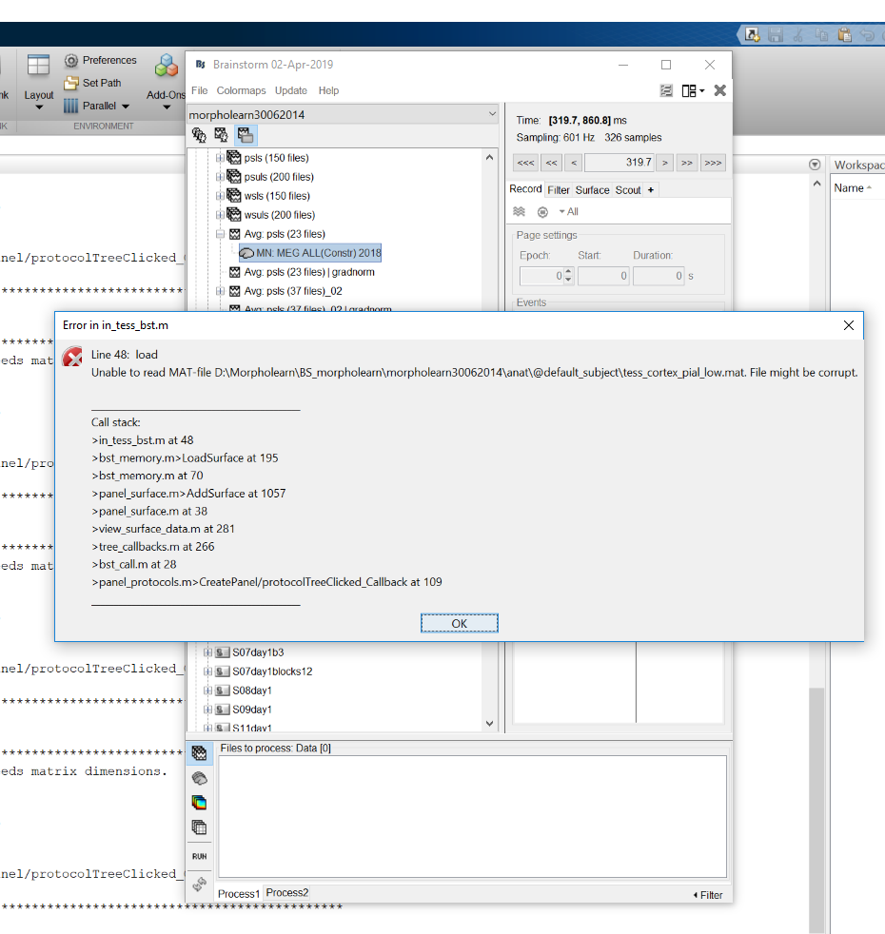Screen dimensions: 885x934
Task: Open MATLAB Preferences
Action: [101, 60]
